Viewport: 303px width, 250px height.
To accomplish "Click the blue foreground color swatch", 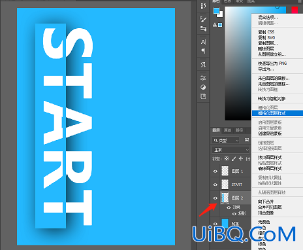I will tap(216, 10).
